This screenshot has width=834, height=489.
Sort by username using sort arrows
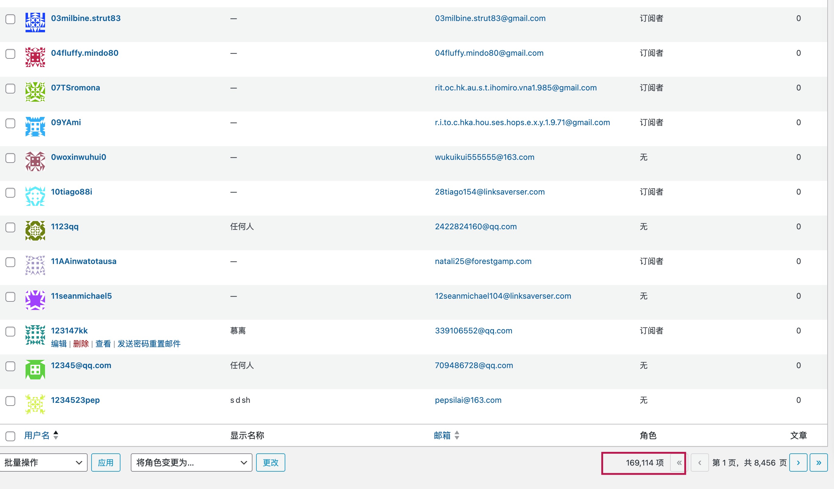coord(56,435)
